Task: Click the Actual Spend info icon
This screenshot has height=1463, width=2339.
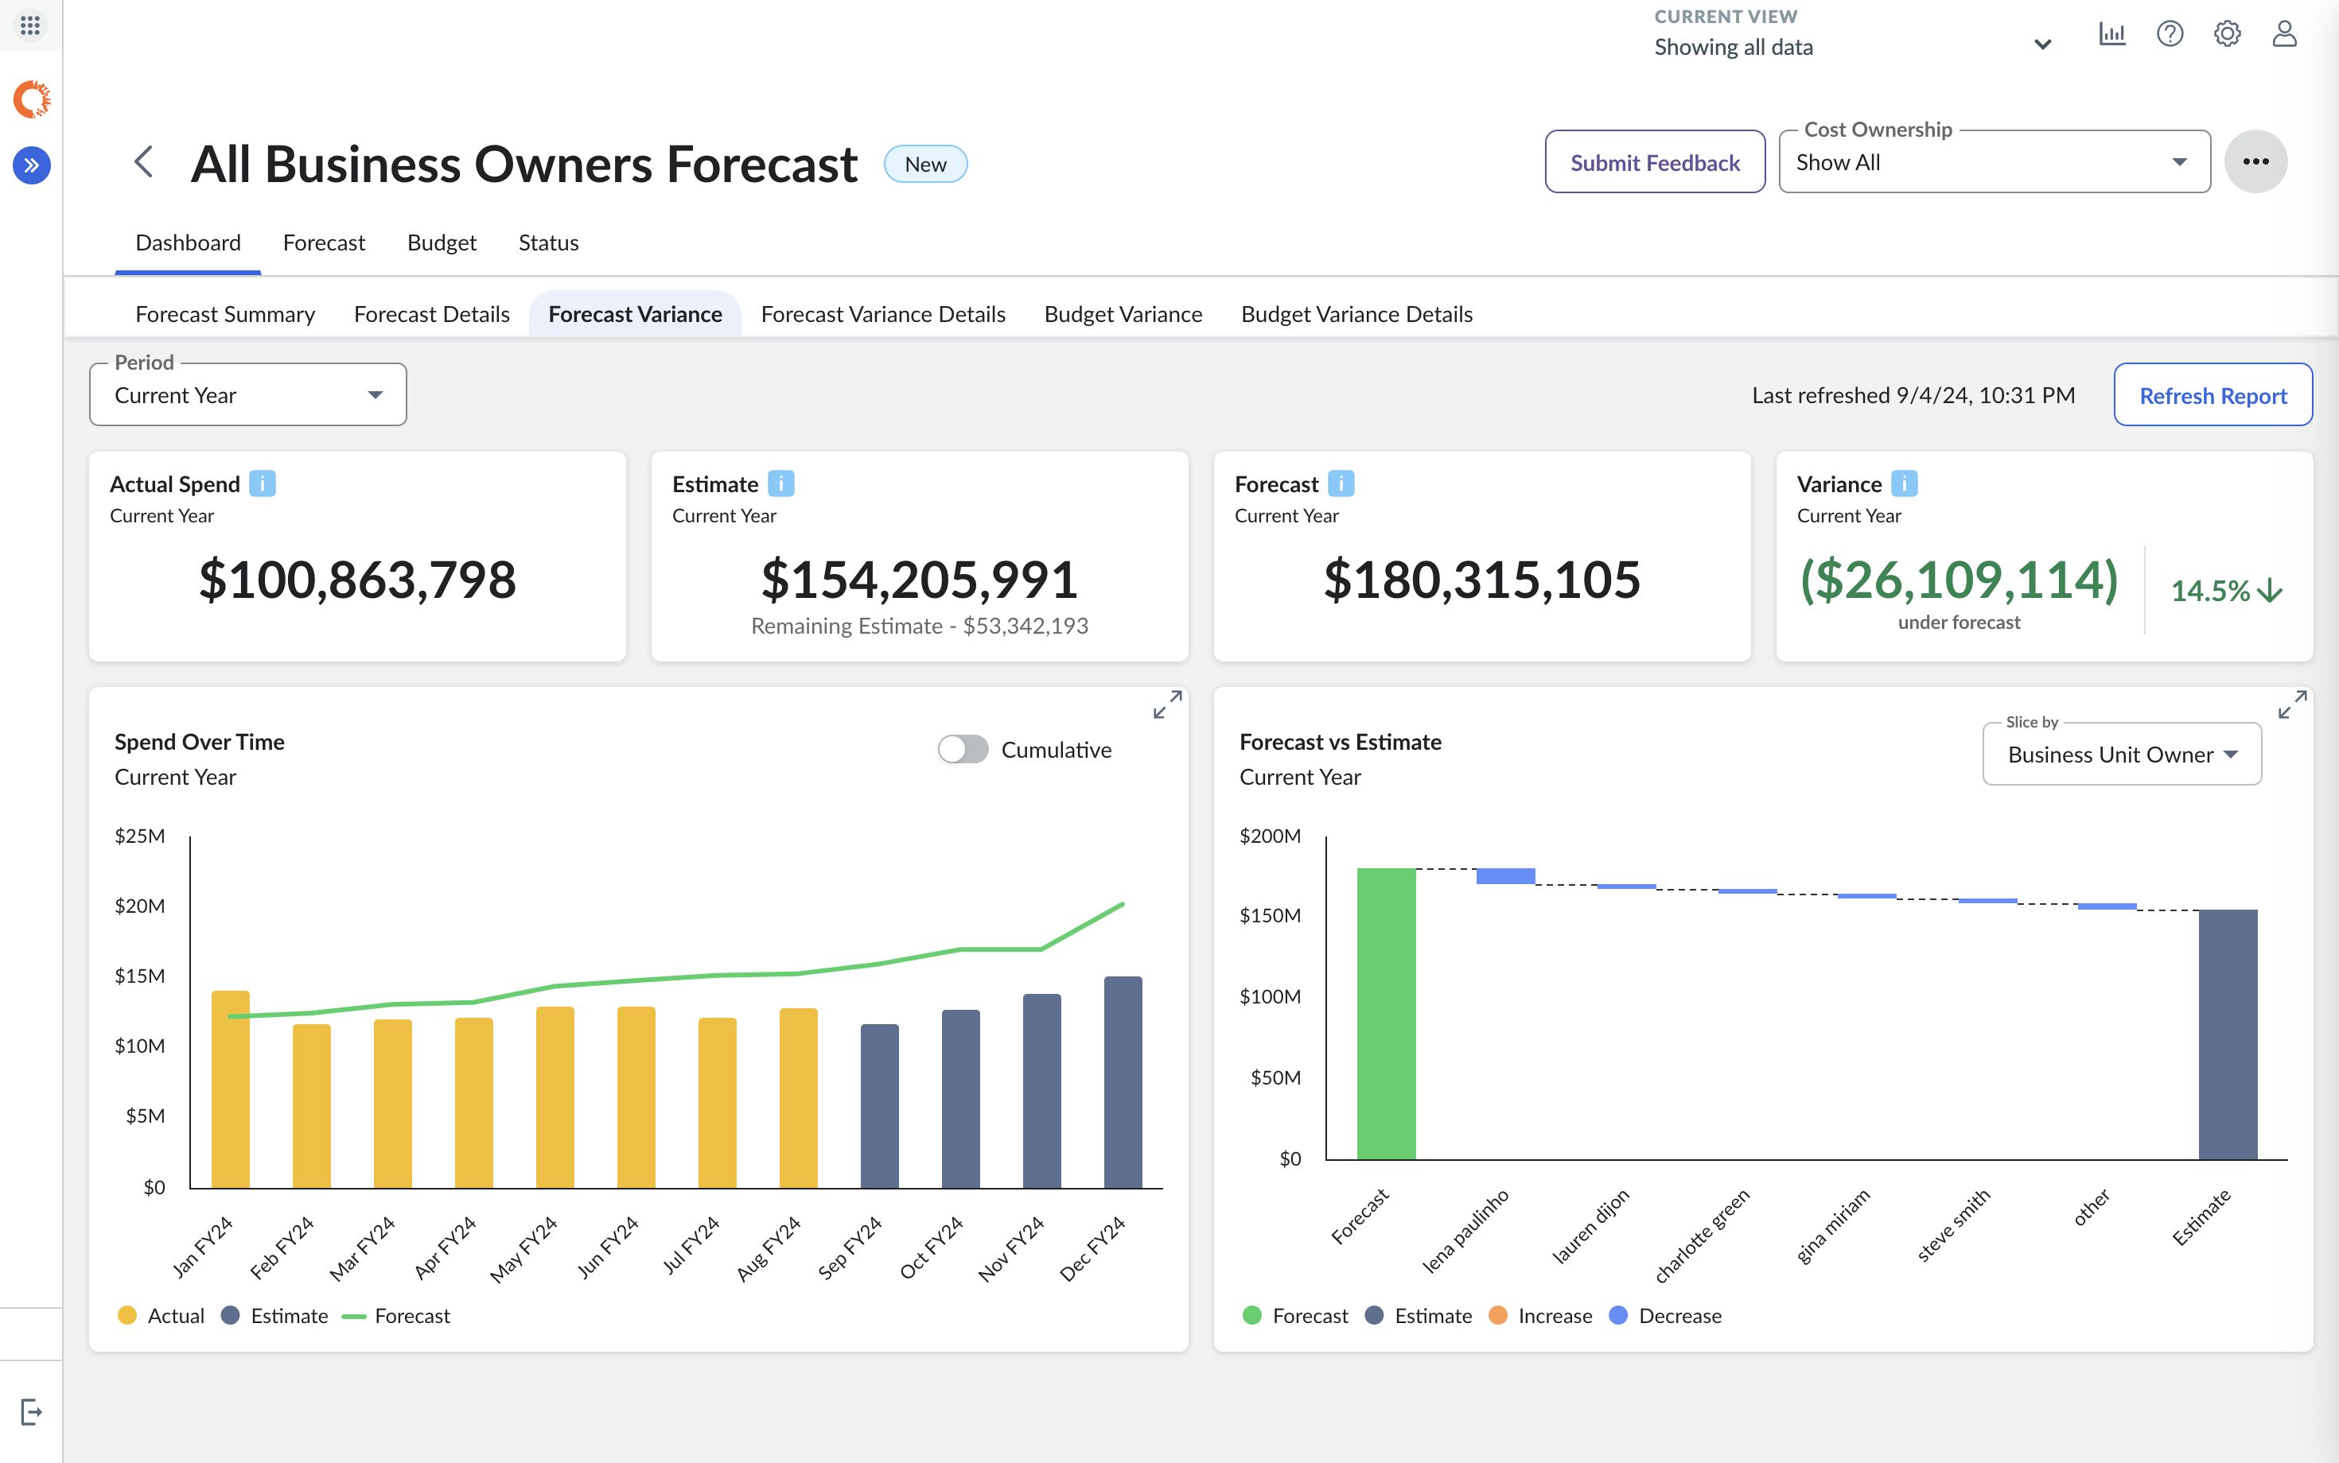Action: pyautogui.click(x=263, y=483)
